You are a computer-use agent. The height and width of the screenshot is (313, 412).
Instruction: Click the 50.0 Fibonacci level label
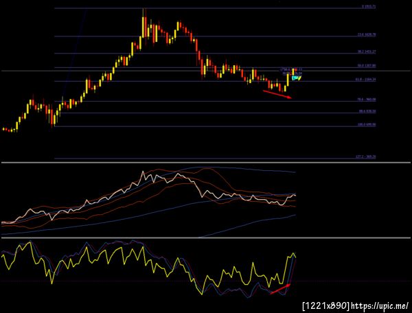(x=367, y=66)
